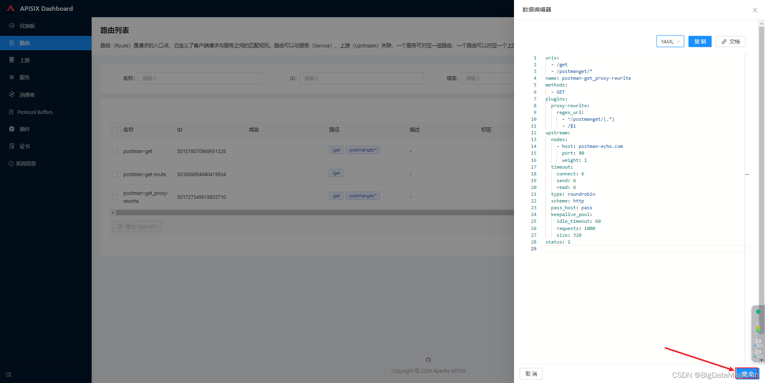
Task: Collapse the sidebar using bottom-left icon
Action: click(8, 375)
